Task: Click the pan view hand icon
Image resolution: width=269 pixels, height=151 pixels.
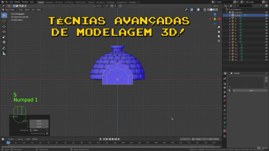Action: (x=219, y=32)
